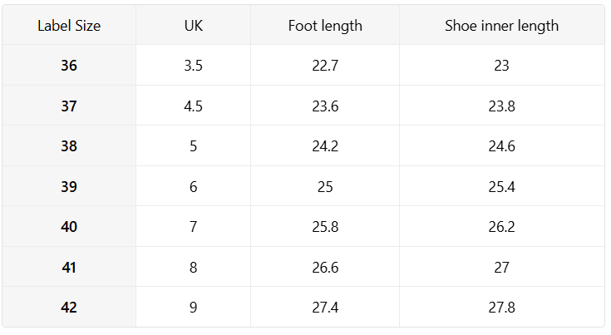Click label size 38 row header

pos(69,146)
